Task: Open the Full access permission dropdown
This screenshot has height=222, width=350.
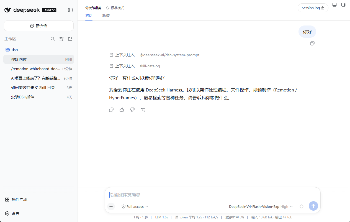Action: tap(135, 206)
